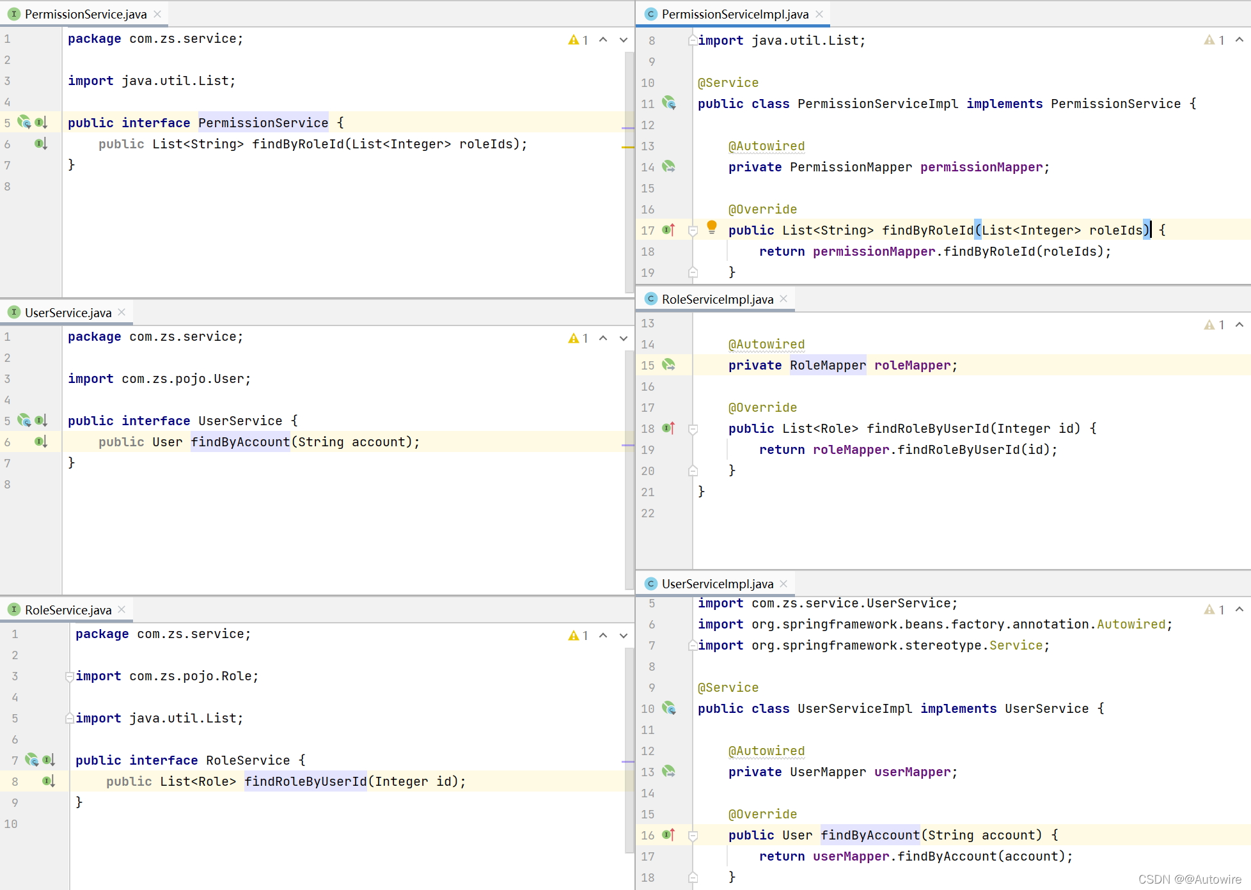Click warning triangle in PermissionService.java editor
Image resolution: width=1251 pixels, height=890 pixels.
pos(573,40)
